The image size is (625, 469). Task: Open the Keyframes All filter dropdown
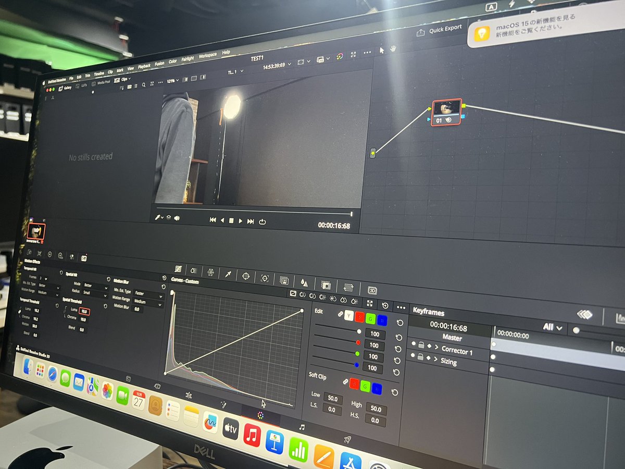coord(553,327)
